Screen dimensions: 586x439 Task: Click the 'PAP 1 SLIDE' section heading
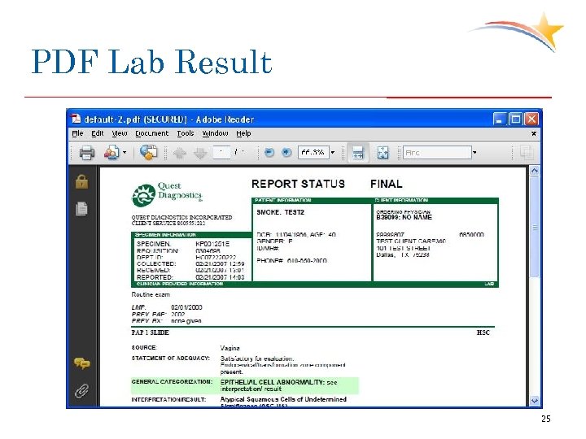(x=151, y=333)
